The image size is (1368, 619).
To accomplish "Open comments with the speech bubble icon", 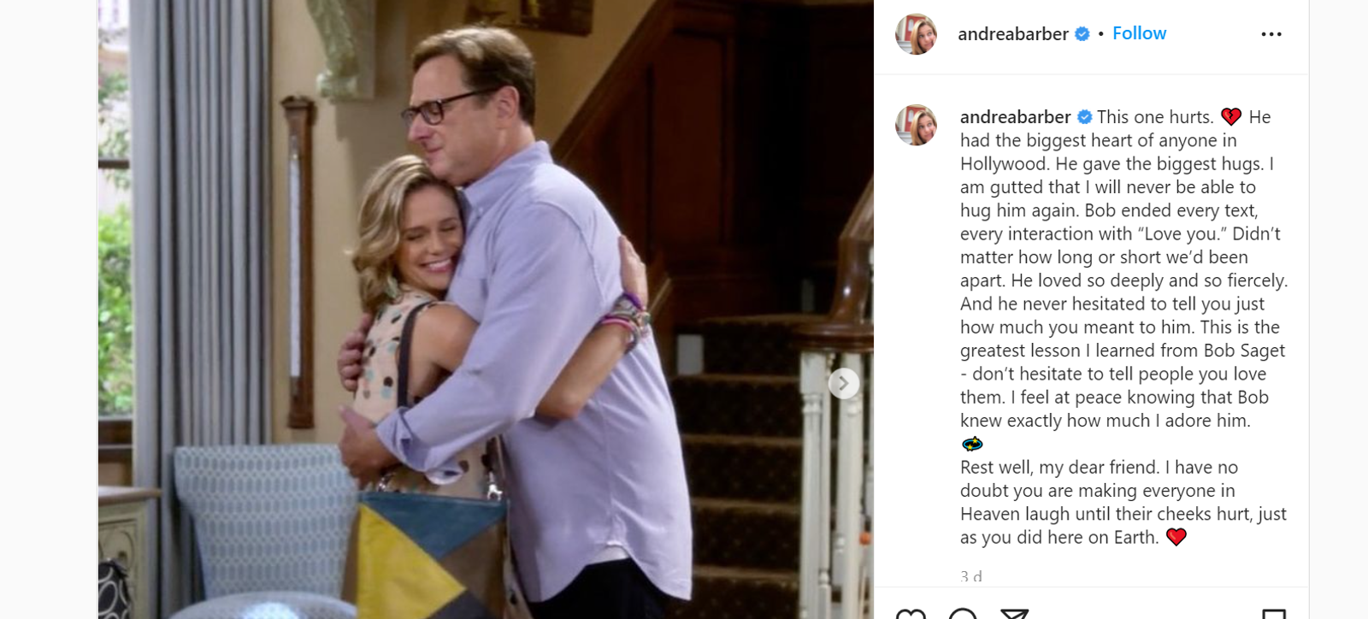I will pyautogui.click(x=963, y=614).
